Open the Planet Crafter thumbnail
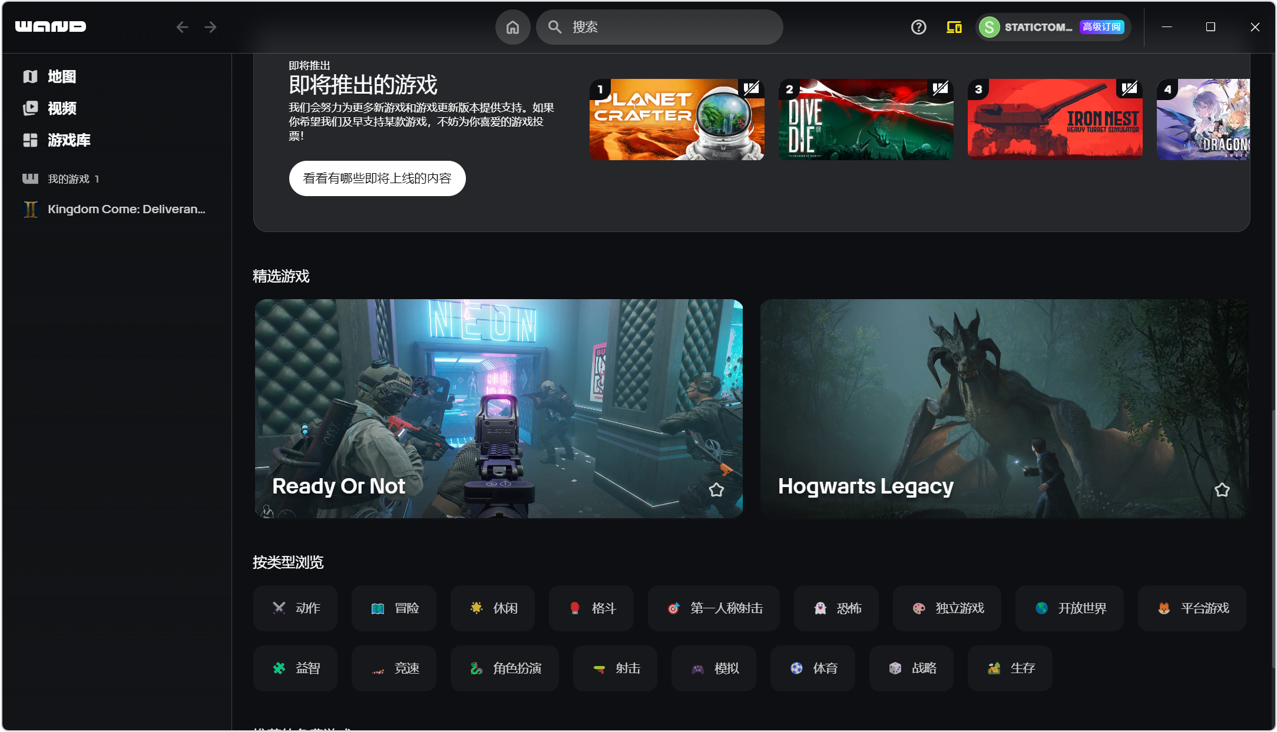 tap(677, 120)
